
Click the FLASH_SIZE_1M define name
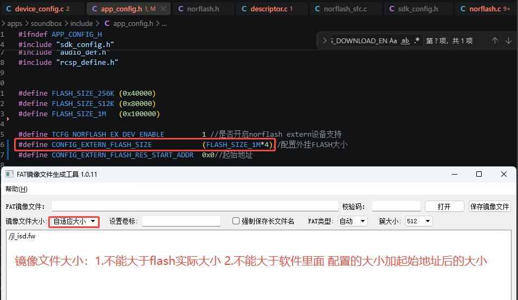79,114
